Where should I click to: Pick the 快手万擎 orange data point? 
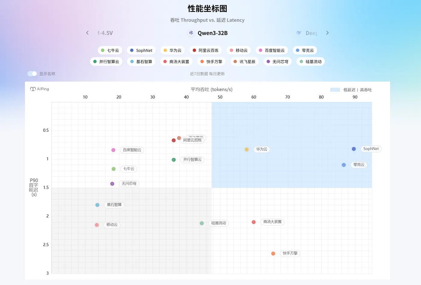click(x=273, y=253)
